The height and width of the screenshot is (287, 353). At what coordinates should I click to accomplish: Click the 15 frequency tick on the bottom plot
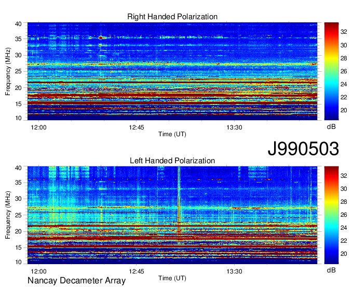pos(18,248)
